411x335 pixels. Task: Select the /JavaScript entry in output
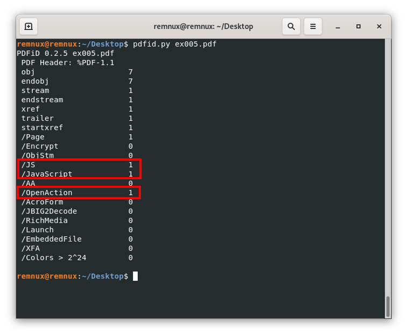[x=47, y=174]
